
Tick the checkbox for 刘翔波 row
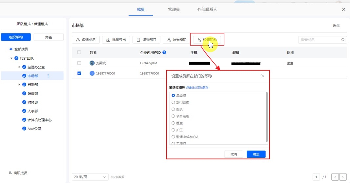[79, 63]
